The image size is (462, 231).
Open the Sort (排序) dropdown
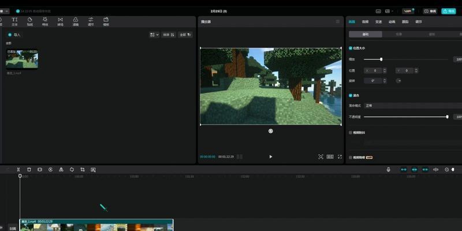[169, 35]
